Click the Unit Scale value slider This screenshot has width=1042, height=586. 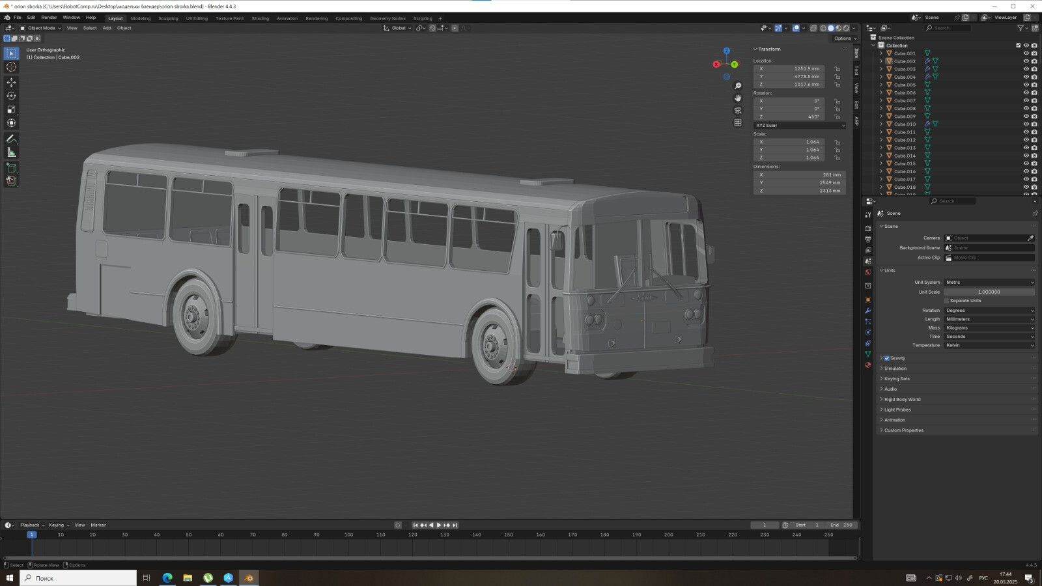pyautogui.click(x=989, y=292)
